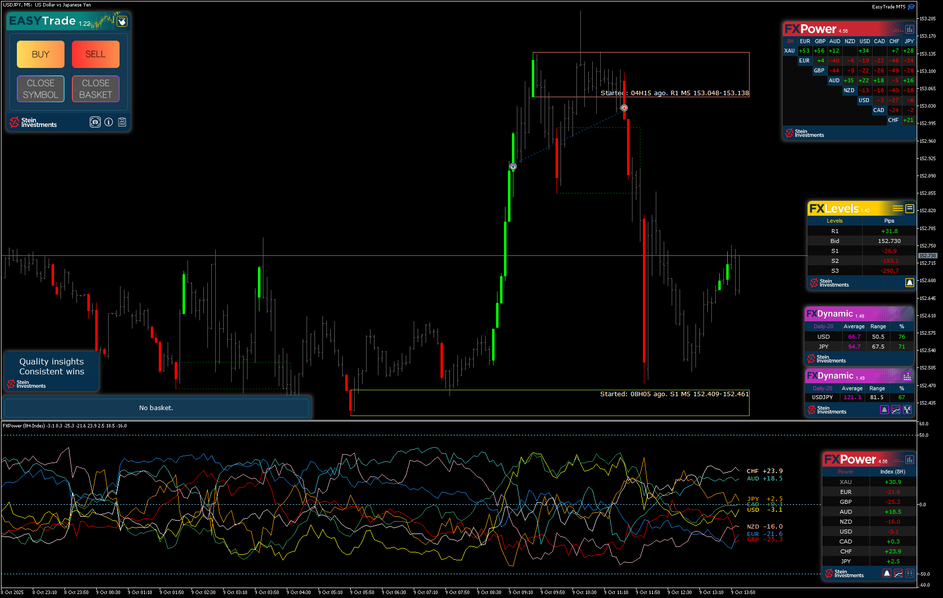Click the +53 cell in FXPower matrix
Image resolution: width=943 pixels, height=598 pixels.
click(x=804, y=51)
